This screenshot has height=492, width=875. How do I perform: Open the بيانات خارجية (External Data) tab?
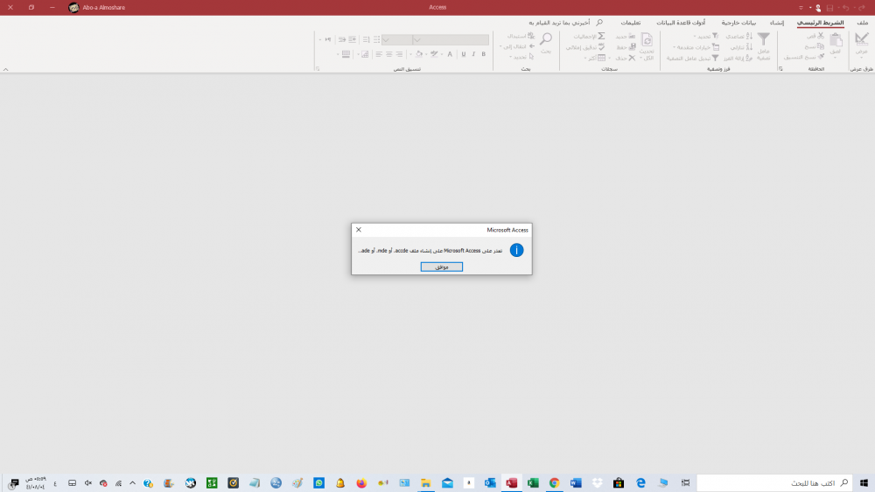coord(738,23)
